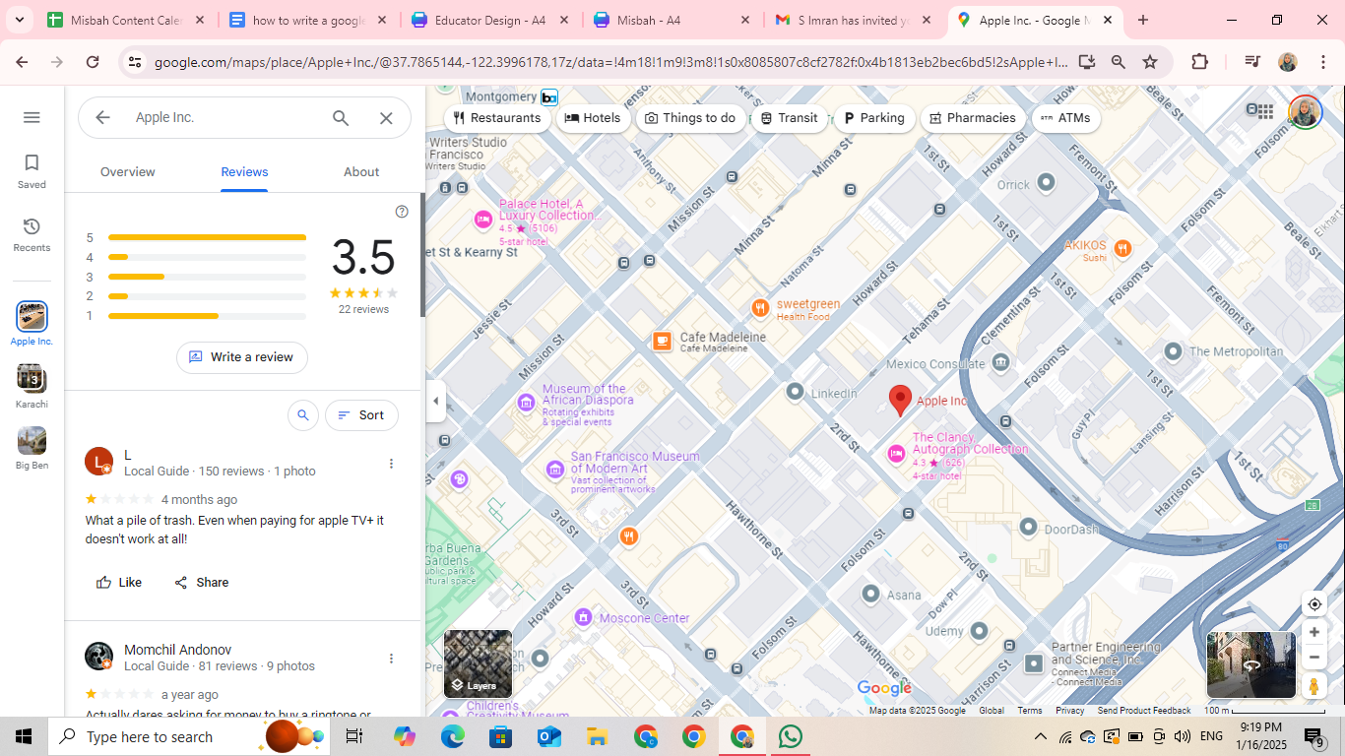Click into the Apple Inc. search field
Image resolution: width=1345 pixels, height=756 pixels.
pos(226,117)
